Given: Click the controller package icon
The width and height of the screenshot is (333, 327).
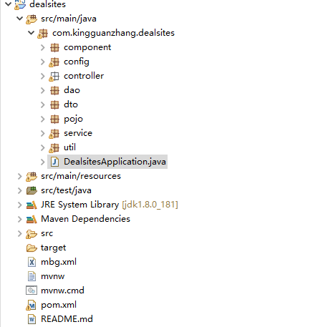Looking at the screenshot, I should [54, 77].
